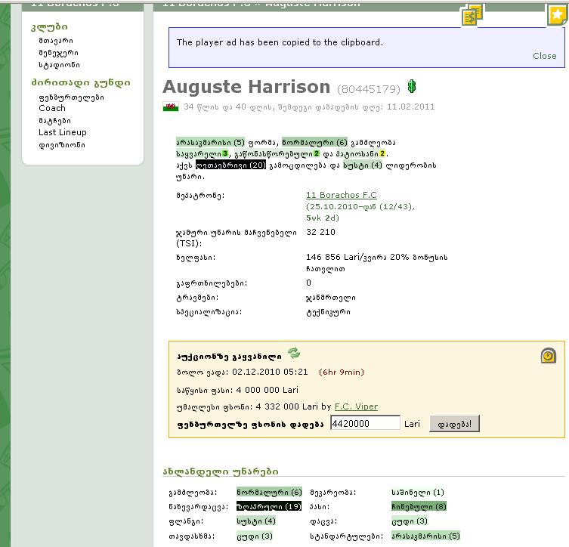Image resolution: width=569 pixels, height=547 pixels.
Task: Open Coach in the sidebar
Action: pyautogui.click(x=52, y=108)
